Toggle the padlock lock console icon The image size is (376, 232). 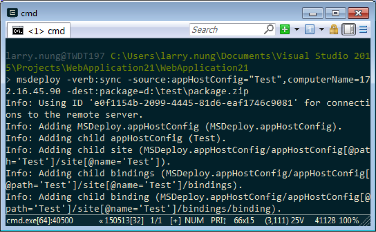pos(334,30)
